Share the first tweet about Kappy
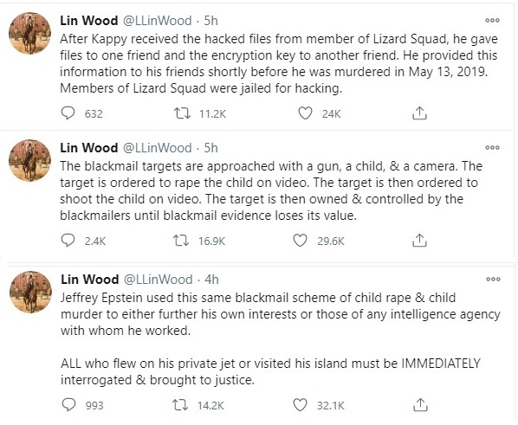The height and width of the screenshot is (425, 518). click(x=419, y=113)
